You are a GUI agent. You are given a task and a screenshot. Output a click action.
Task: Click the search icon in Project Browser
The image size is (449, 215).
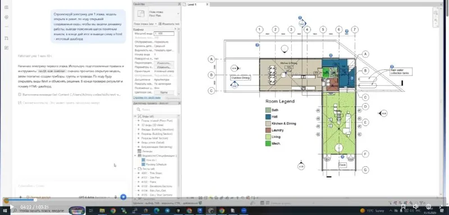138,110
